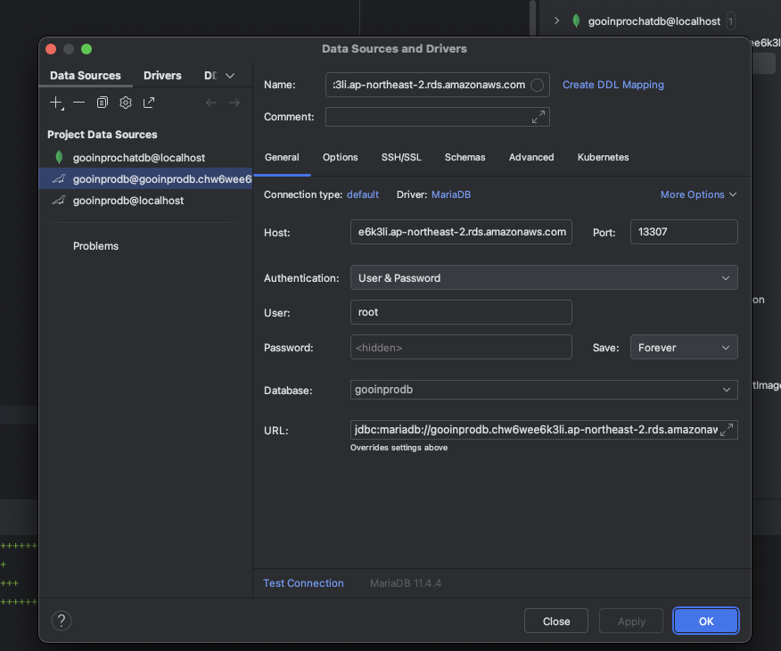
Task: Open the Options tab
Action: (x=341, y=157)
